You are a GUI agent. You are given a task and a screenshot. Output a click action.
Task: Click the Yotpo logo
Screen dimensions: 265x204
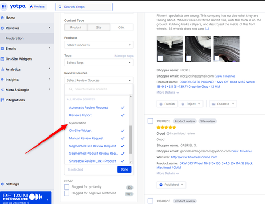[x=18, y=6]
